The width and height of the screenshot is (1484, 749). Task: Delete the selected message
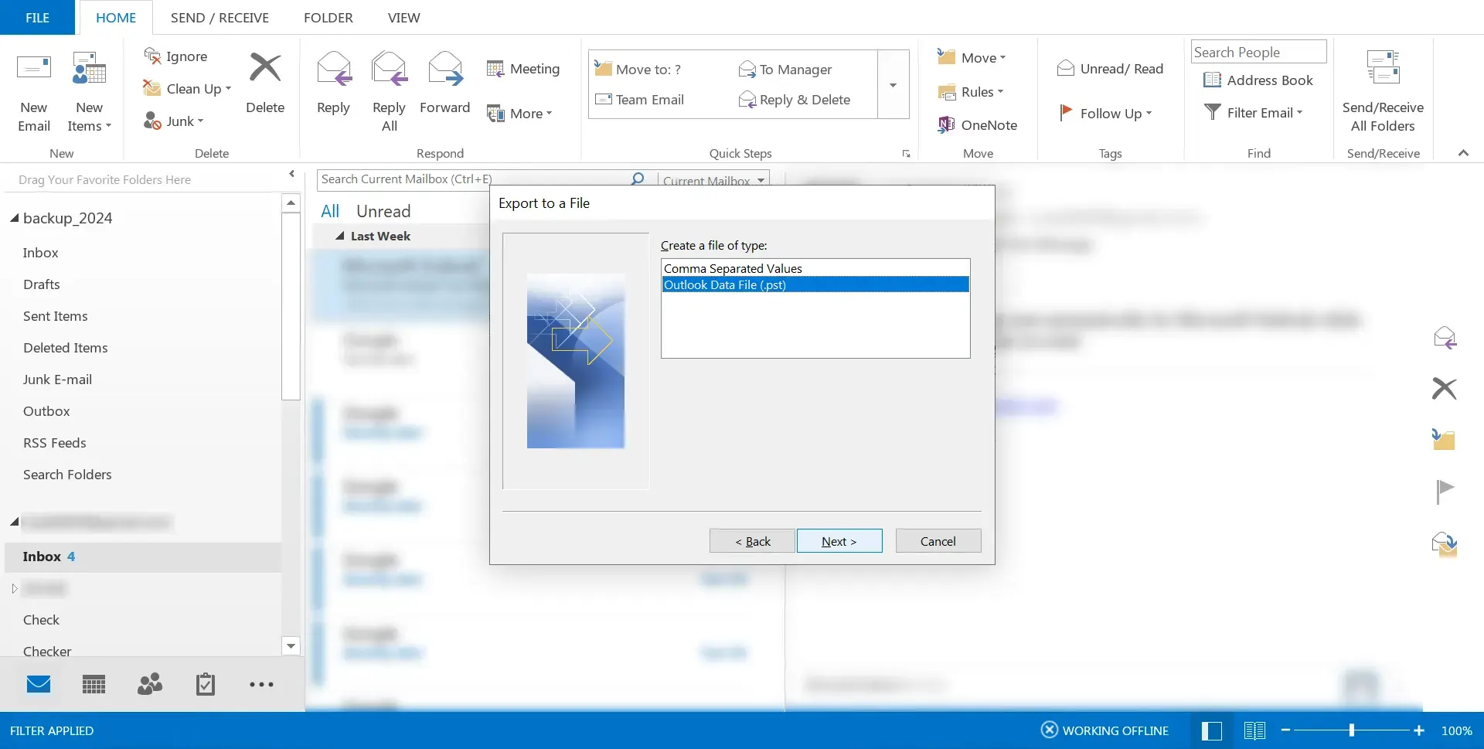point(265,83)
